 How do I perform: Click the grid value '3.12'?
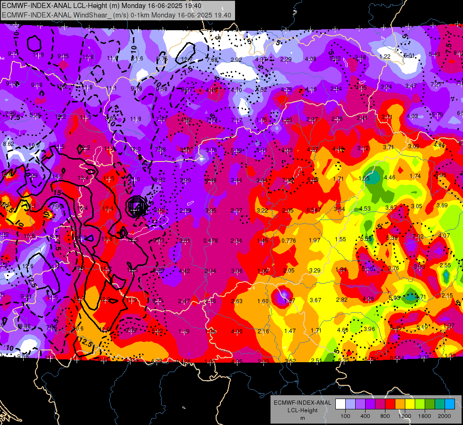pos(363,148)
